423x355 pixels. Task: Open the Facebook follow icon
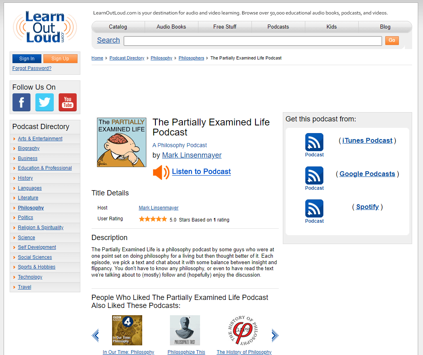pyautogui.click(x=21, y=102)
